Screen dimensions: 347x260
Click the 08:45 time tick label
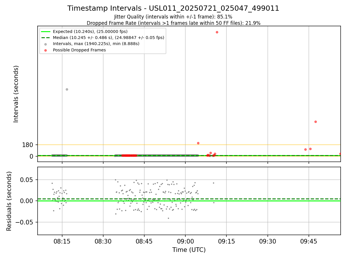coord(144,242)
